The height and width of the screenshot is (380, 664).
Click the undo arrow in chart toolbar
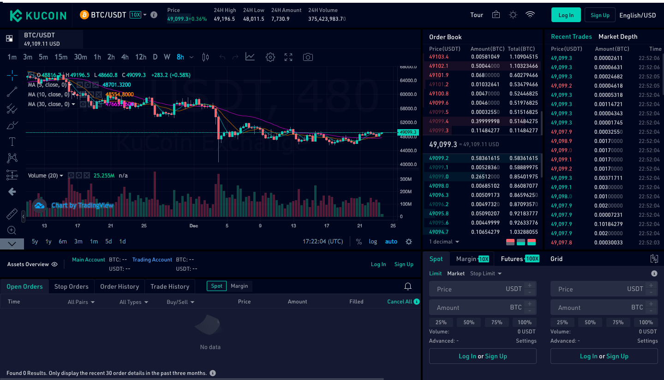(x=222, y=57)
